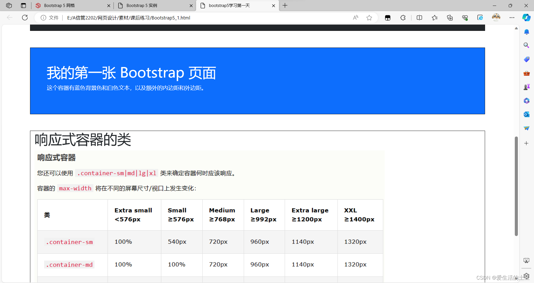Refresh the current page
Image resolution: width=534 pixels, height=283 pixels.
[25, 18]
